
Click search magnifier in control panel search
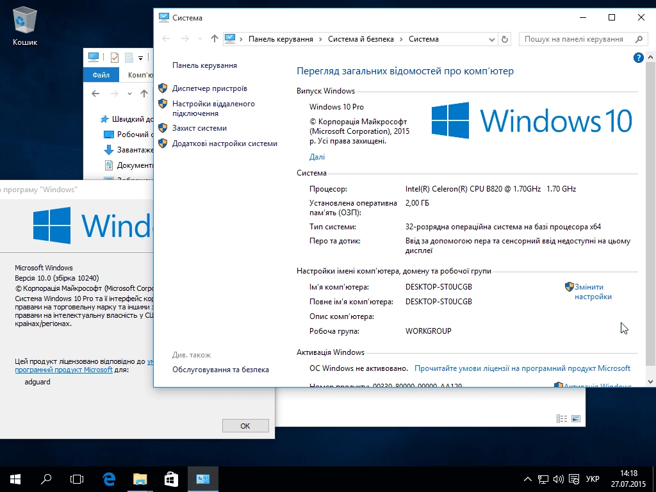click(x=639, y=39)
